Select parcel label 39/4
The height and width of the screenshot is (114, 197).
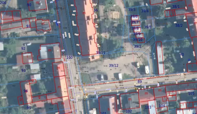click(x=145, y=11)
